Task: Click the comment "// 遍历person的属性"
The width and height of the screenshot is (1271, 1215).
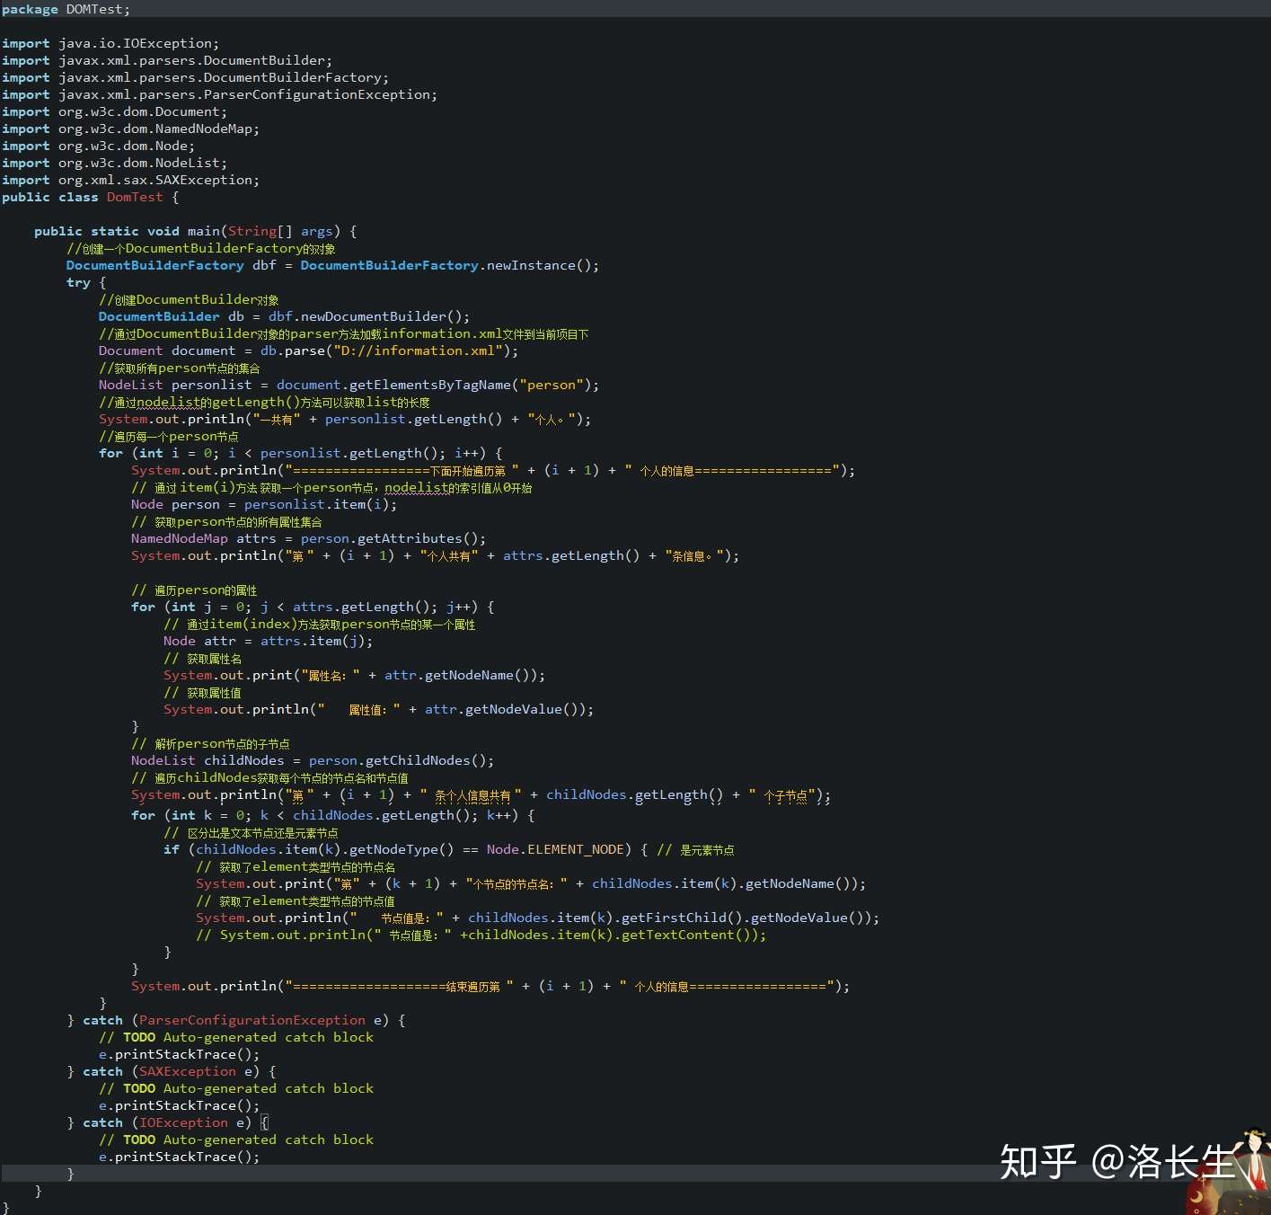Action: (x=194, y=590)
